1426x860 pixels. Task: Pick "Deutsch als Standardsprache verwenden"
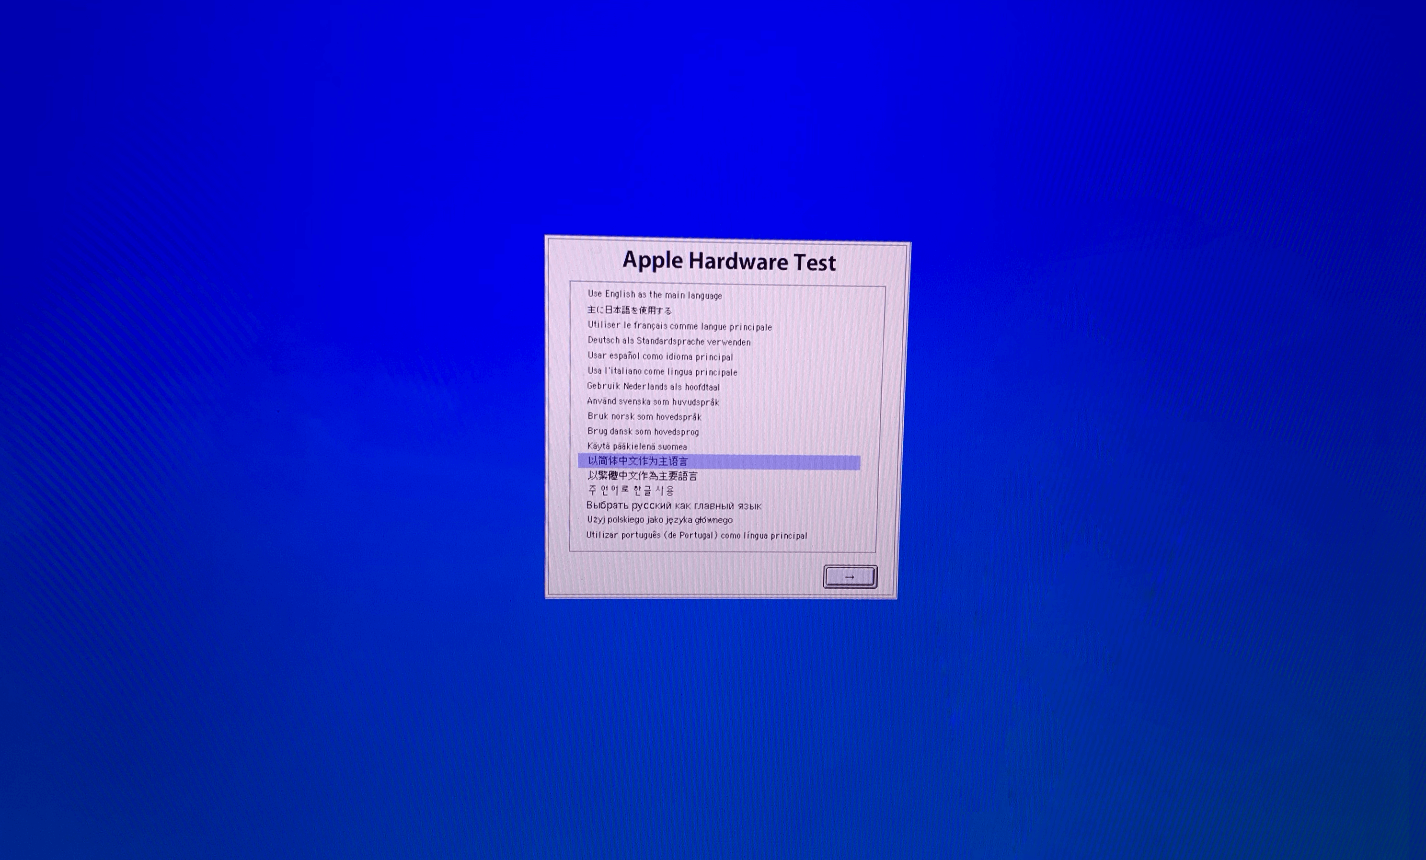pos(669,341)
